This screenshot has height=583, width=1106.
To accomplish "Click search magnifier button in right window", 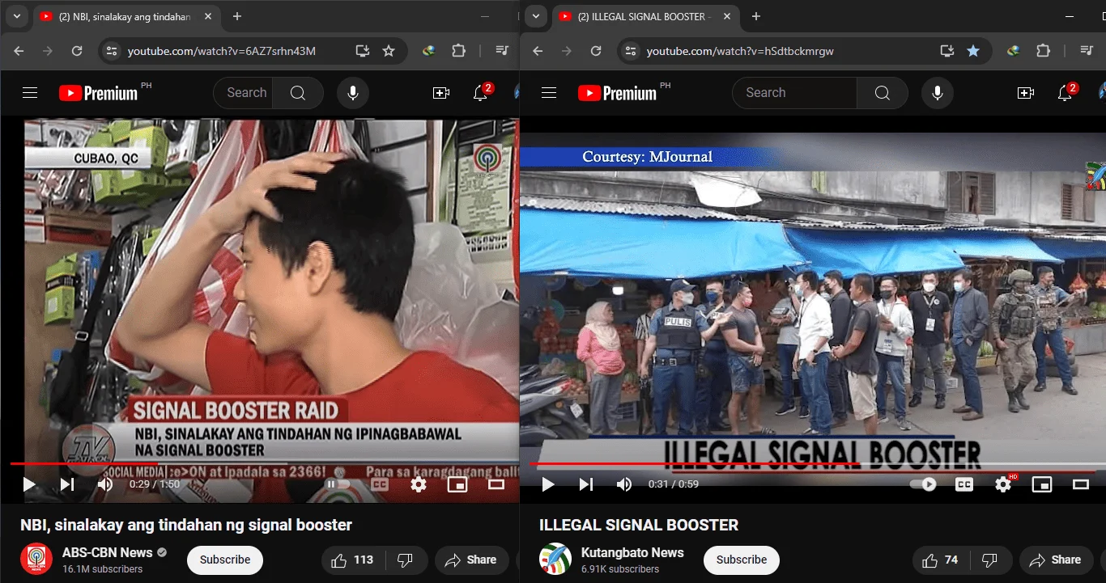I will coord(883,93).
